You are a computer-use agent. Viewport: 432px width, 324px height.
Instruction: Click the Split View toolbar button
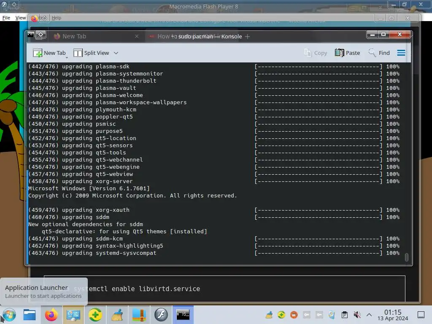coord(91,53)
